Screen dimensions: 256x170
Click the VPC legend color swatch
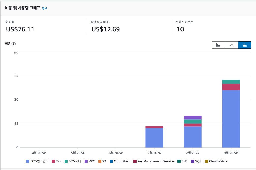[x=86, y=161]
